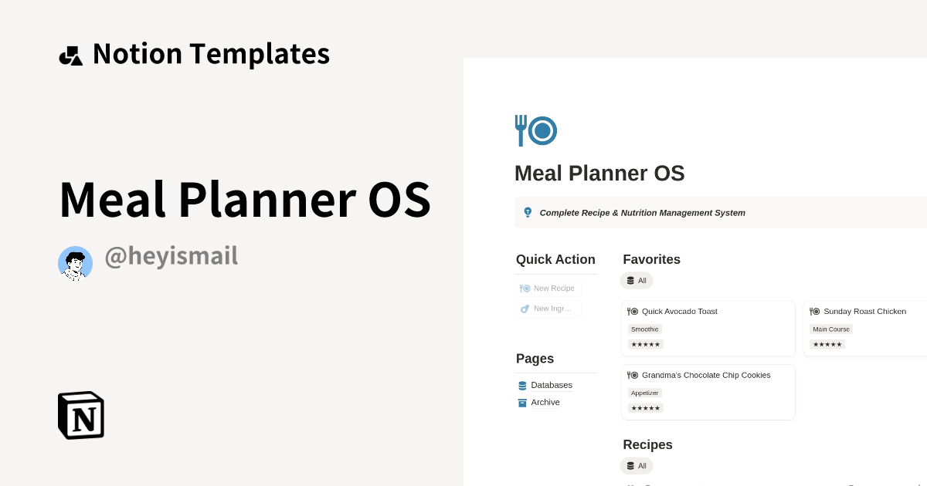Open the Databases page link

pos(550,385)
